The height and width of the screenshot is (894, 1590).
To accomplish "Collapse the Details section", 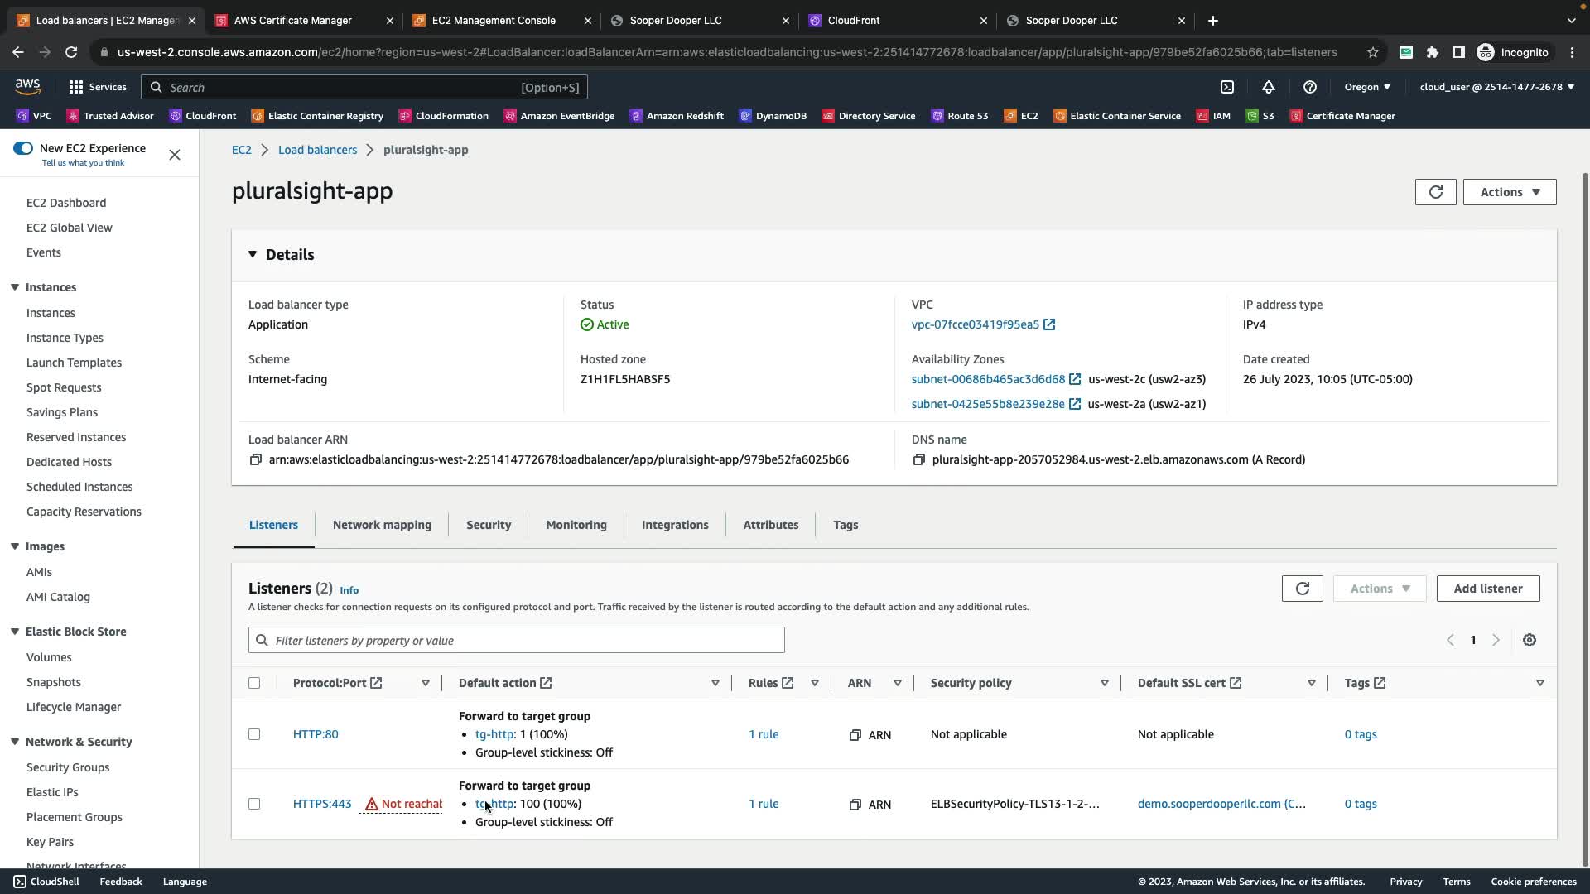I will [253, 255].
